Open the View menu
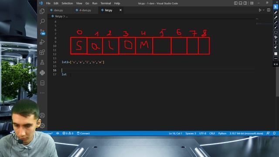Viewport: 279px width, 157px height. click(79, 3)
